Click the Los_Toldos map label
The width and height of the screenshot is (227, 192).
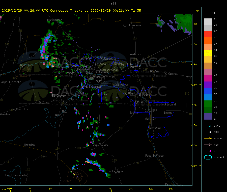[x=100, y=145]
